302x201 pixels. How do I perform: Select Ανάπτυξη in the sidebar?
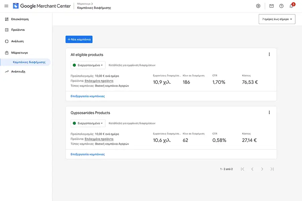coord(18,72)
